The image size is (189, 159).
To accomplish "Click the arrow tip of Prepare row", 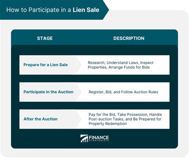I will click(x=79, y=65).
